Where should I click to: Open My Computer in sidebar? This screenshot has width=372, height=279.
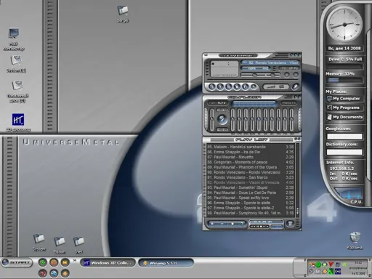(x=346, y=99)
